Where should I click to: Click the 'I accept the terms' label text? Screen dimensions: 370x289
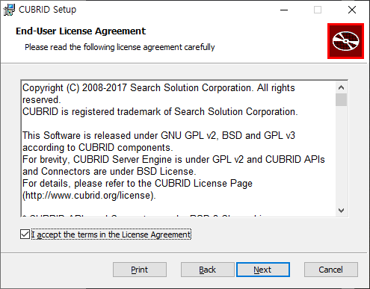(111, 234)
